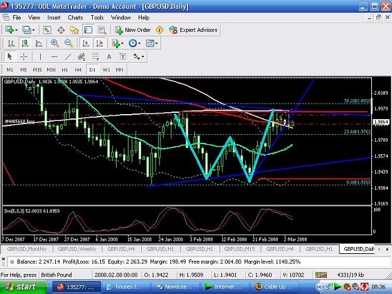Switch to the GBPUSD,Weekly chart tab
Image resolution: width=392 pixels, height=294 pixels.
point(77,249)
